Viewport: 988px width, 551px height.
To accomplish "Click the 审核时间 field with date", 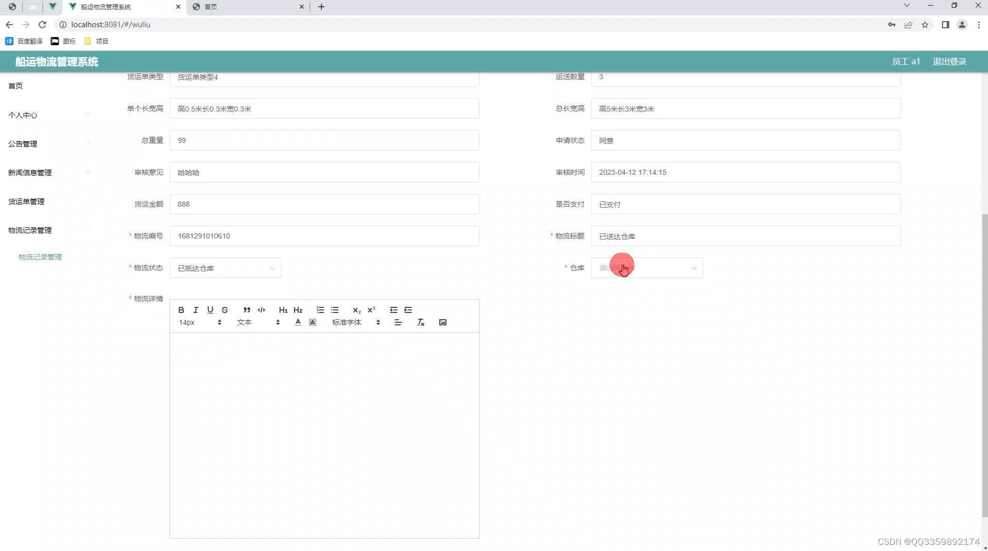I will point(746,172).
